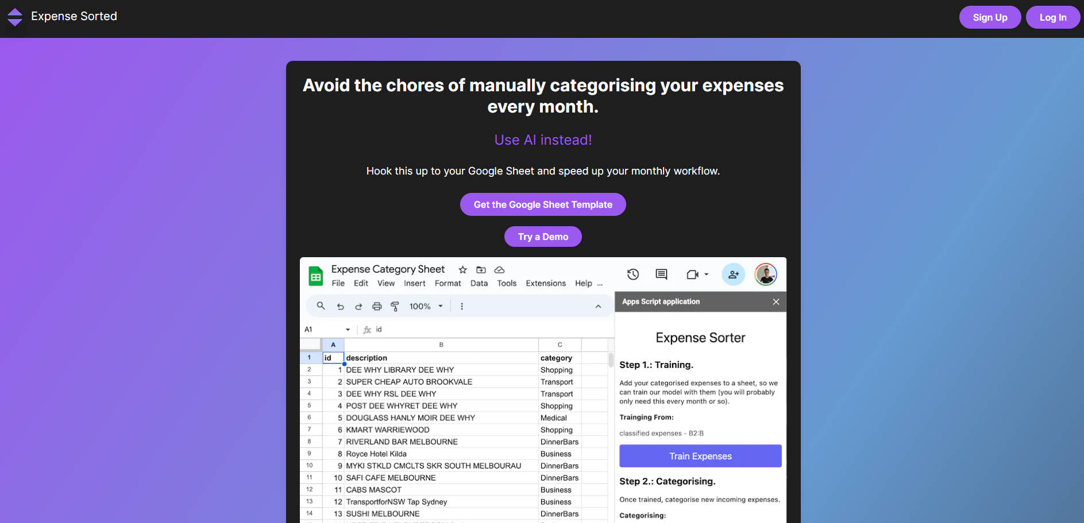This screenshot has height=523, width=1084.
Task: Open the 100% zoom dropdown
Action: point(426,307)
